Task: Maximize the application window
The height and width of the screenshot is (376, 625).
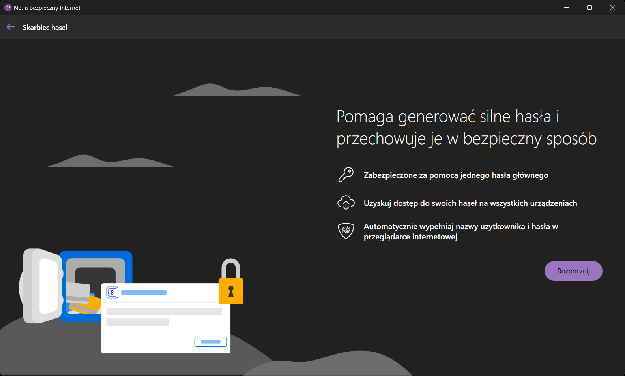Action: [x=589, y=8]
